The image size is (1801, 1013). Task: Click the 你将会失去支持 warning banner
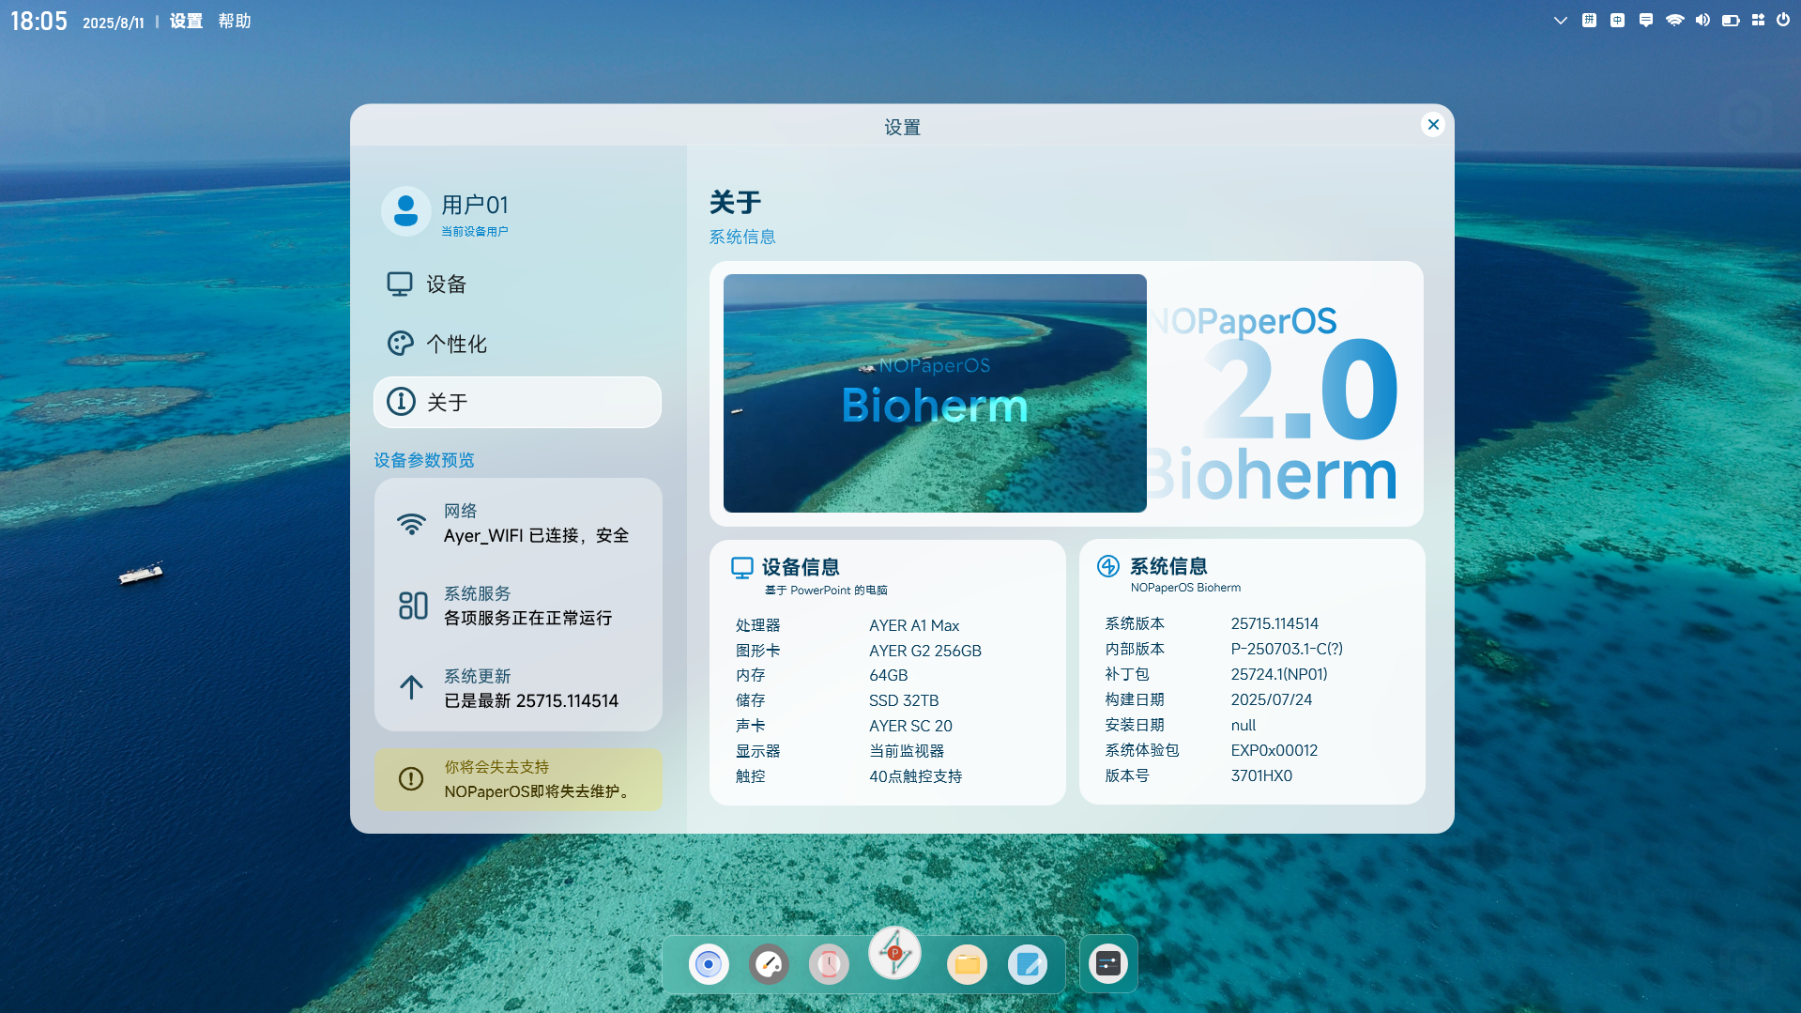[x=518, y=779]
